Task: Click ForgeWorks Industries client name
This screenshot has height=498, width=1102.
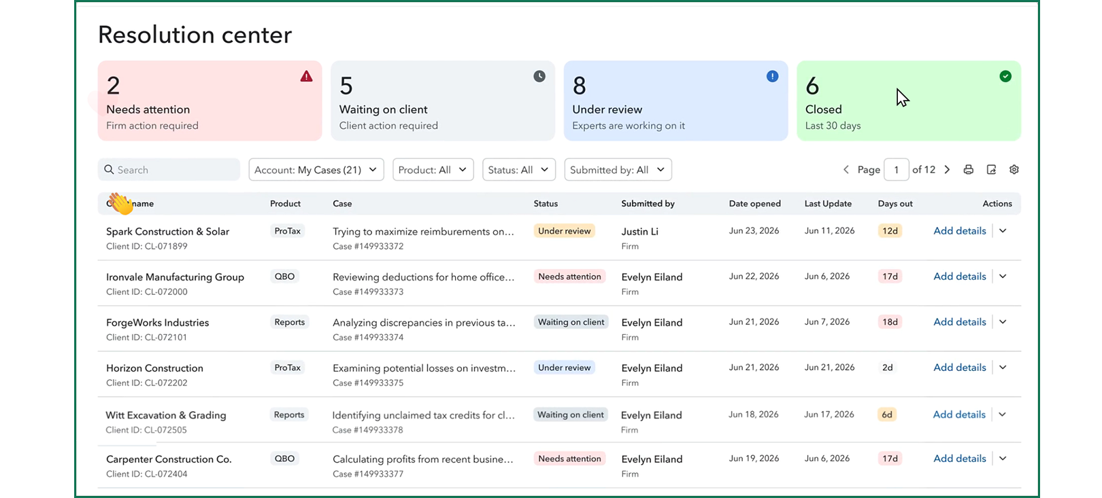Action: click(x=157, y=323)
